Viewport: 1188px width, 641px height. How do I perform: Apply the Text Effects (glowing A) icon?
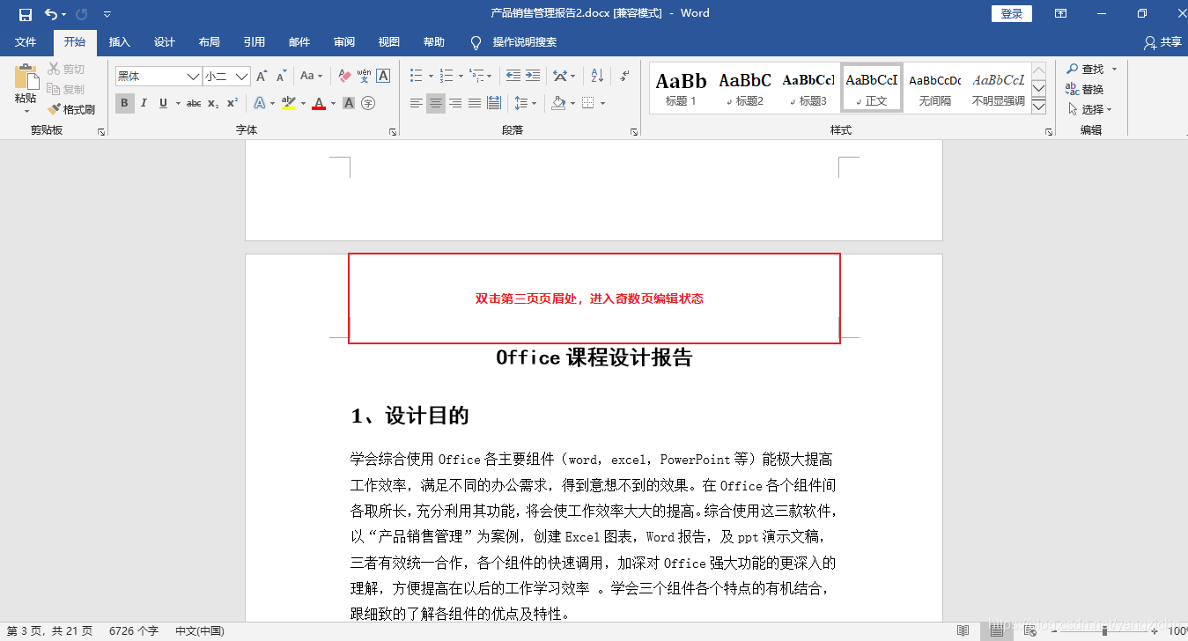point(260,103)
